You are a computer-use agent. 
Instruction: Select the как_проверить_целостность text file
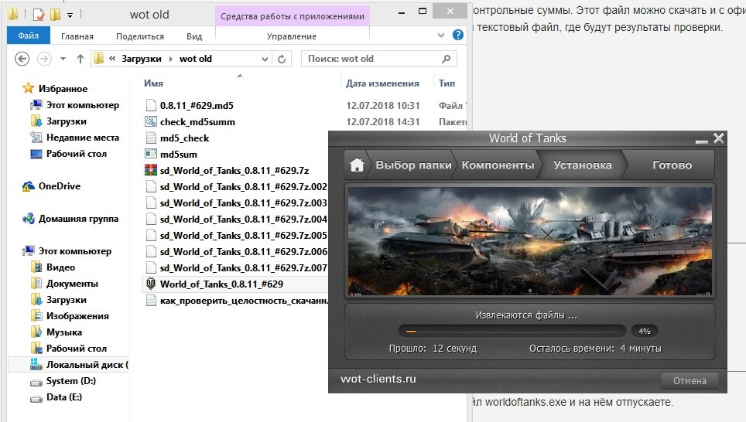coord(244,301)
